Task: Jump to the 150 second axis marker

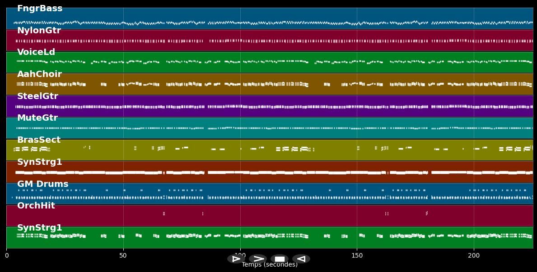Action: pos(357,256)
